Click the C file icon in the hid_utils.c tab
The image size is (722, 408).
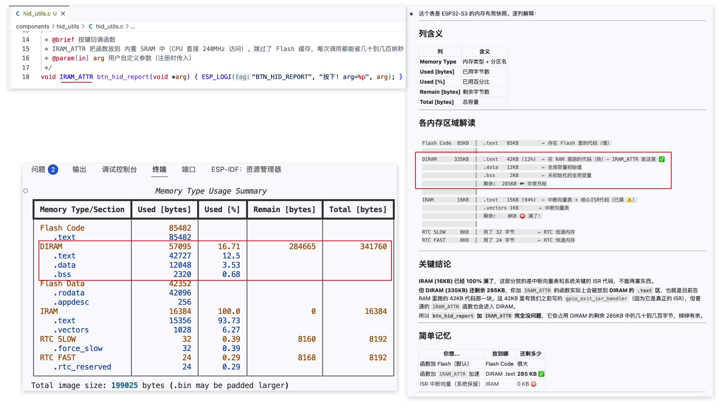[18, 14]
